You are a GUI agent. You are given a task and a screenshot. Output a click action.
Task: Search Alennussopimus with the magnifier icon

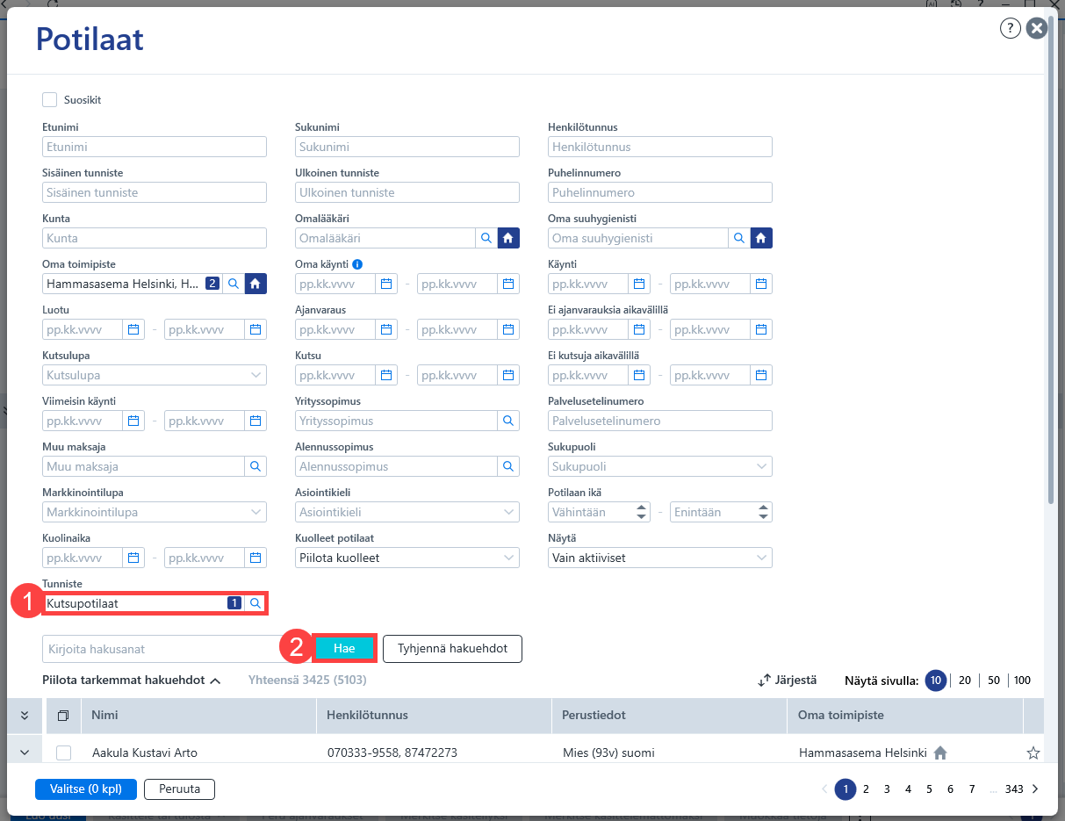[x=508, y=466]
